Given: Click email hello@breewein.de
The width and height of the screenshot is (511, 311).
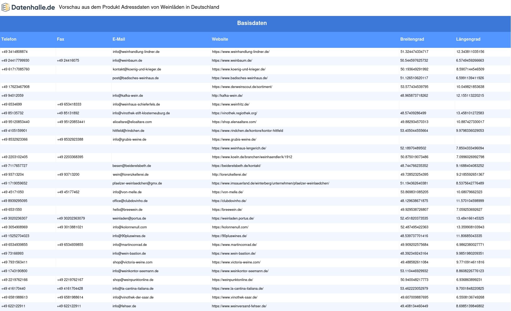Looking at the screenshot, I should click(127, 210).
